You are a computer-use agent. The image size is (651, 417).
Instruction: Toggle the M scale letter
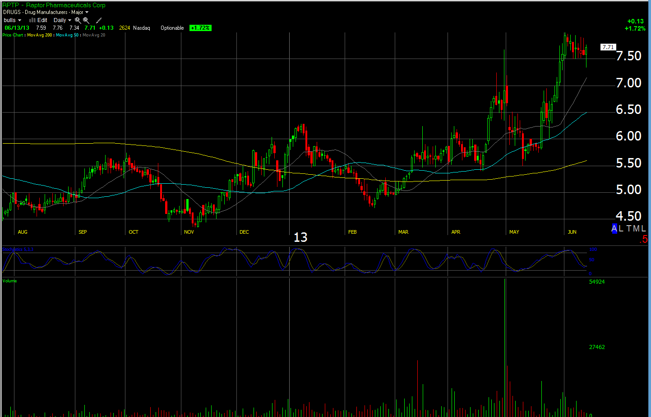[x=636, y=229]
